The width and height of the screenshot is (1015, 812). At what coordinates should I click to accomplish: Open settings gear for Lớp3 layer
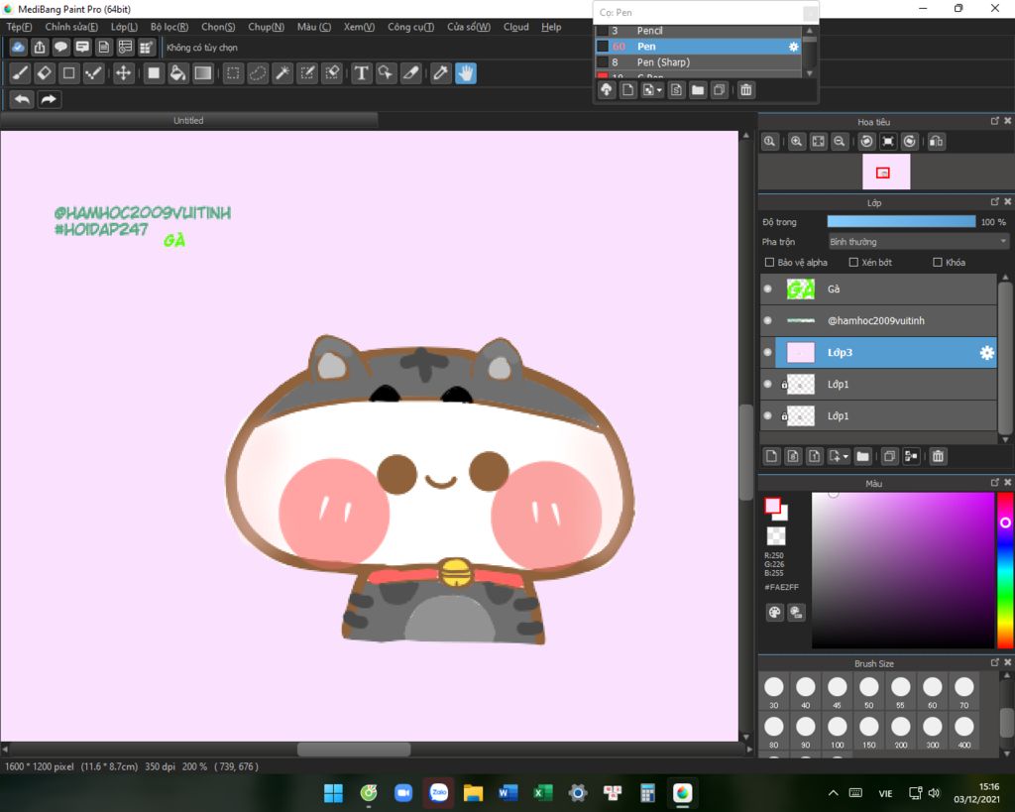pyautogui.click(x=986, y=352)
